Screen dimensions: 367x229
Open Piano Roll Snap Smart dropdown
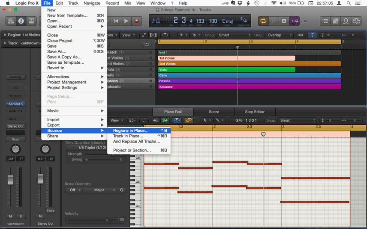tap(297, 120)
